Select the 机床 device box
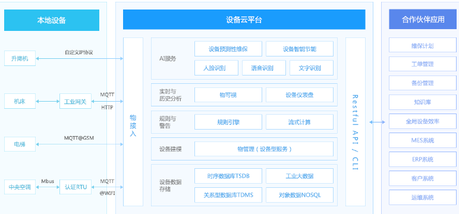This screenshot has height=214, width=459. 20,101
